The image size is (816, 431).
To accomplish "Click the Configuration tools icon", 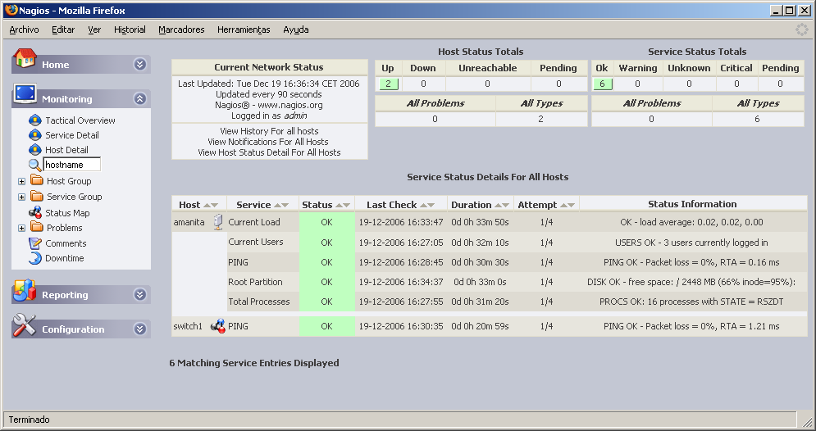I will pos(24,325).
